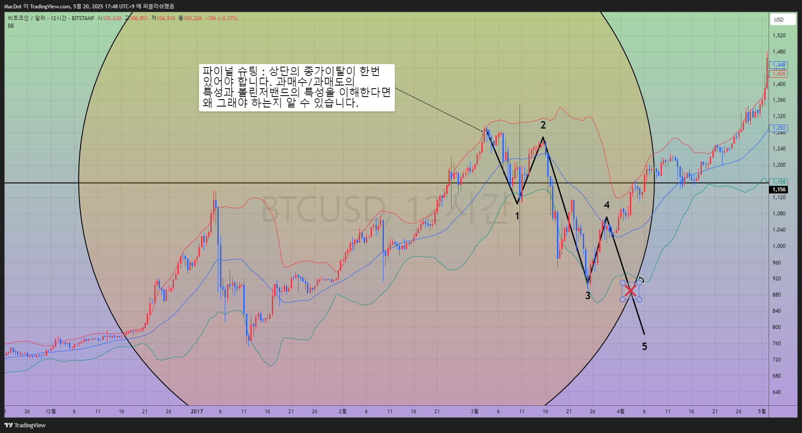Screen dimensions: 802x433
Task: Select the Korean text annotation callout box
Action: tap(297, 88)
